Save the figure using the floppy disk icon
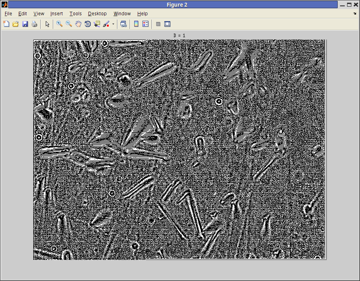 click(x=25, y=24)
